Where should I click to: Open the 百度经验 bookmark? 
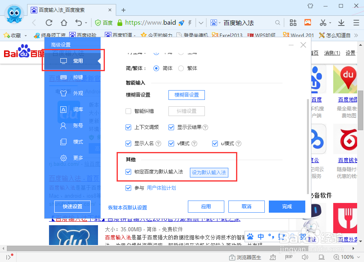click(x=83, y=35)
